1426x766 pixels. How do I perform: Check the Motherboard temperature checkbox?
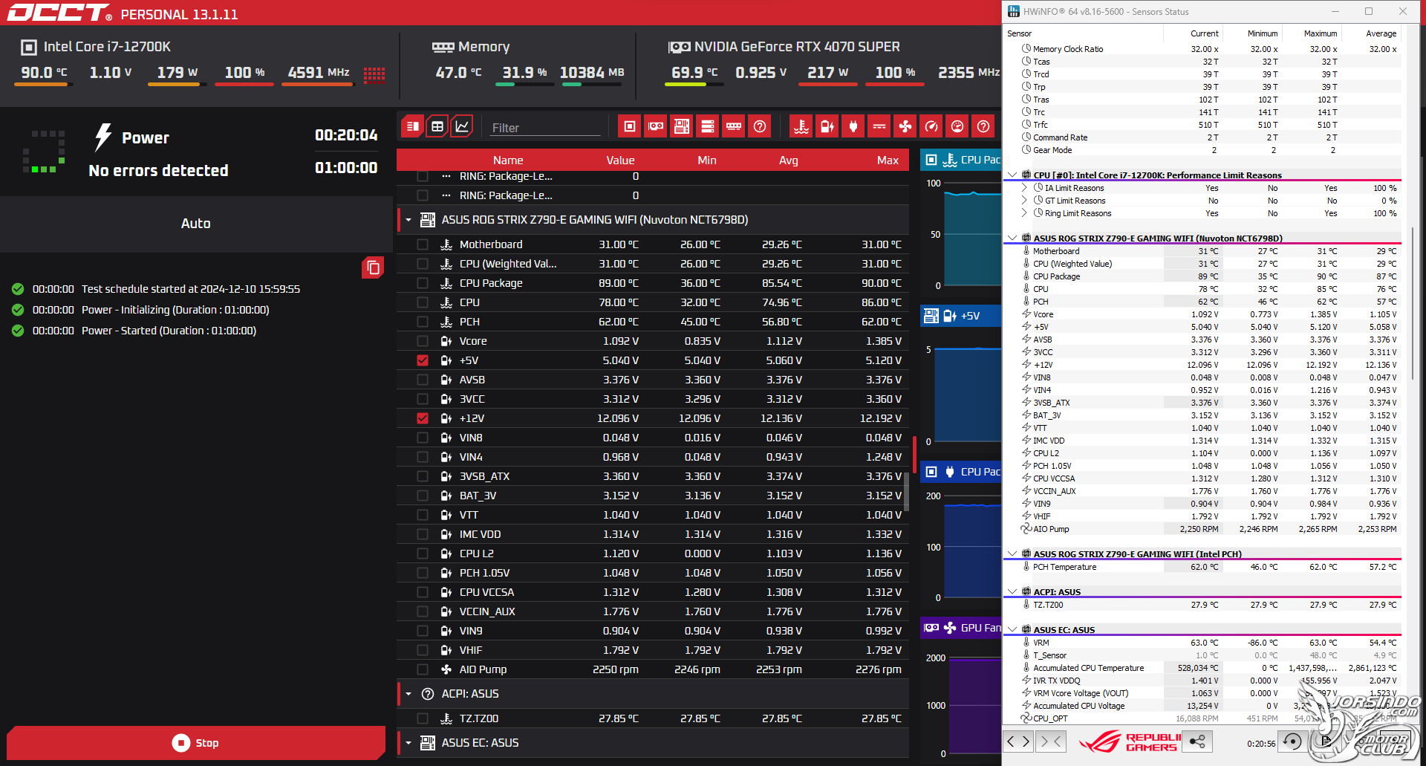[x=423, y=244]
